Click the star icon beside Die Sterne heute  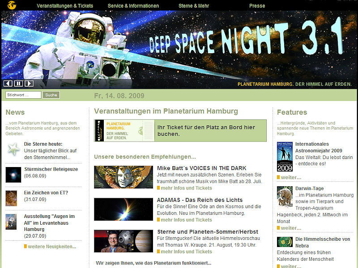[13, 149]
